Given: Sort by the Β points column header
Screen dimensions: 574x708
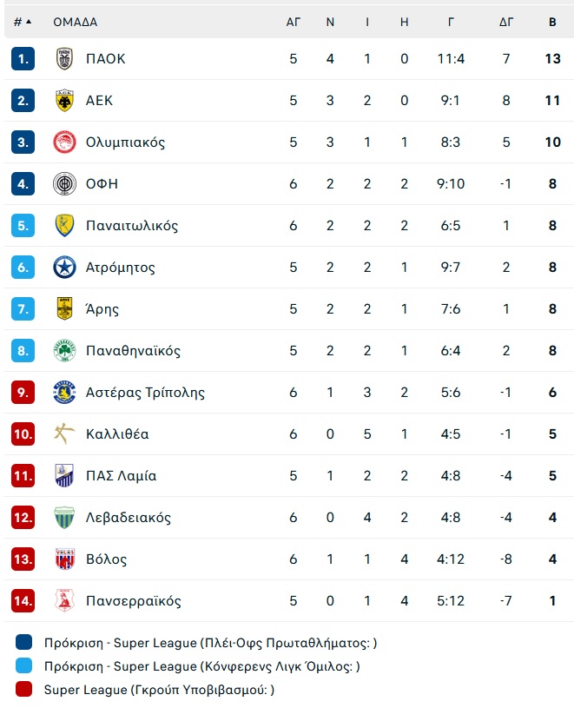Looking at the screenshot, I should pyautogui.click(x=552, y=22).
